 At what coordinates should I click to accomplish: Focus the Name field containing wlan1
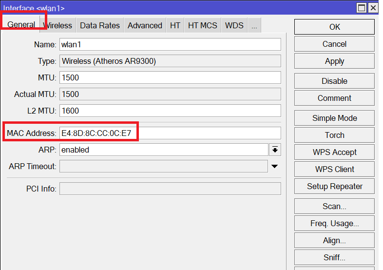pos(170,44)
